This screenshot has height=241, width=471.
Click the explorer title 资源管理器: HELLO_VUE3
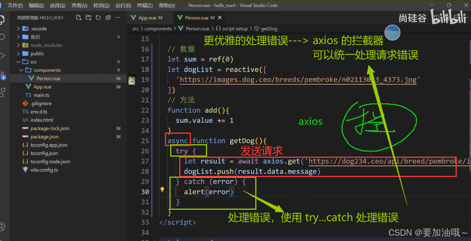(40, 17)
